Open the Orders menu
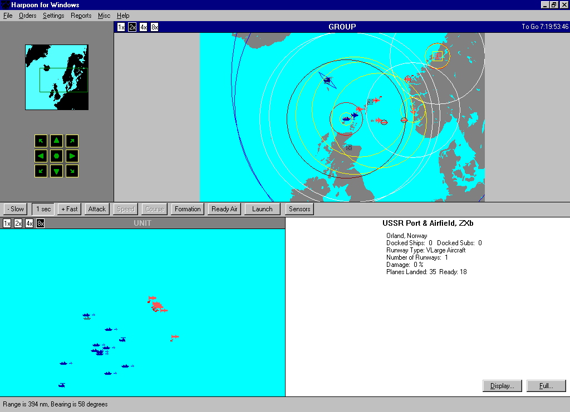Screen dimensions: 570x412 tap(28, 16)
